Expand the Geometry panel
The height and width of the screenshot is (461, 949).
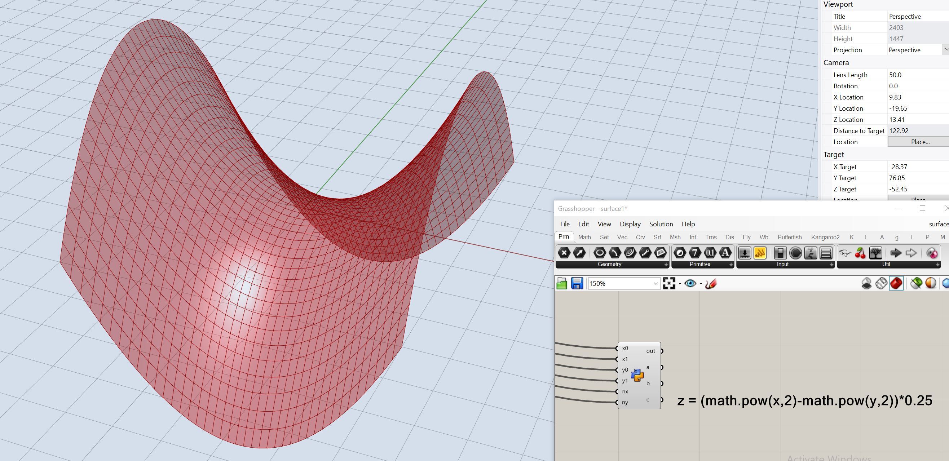[666, 264]
